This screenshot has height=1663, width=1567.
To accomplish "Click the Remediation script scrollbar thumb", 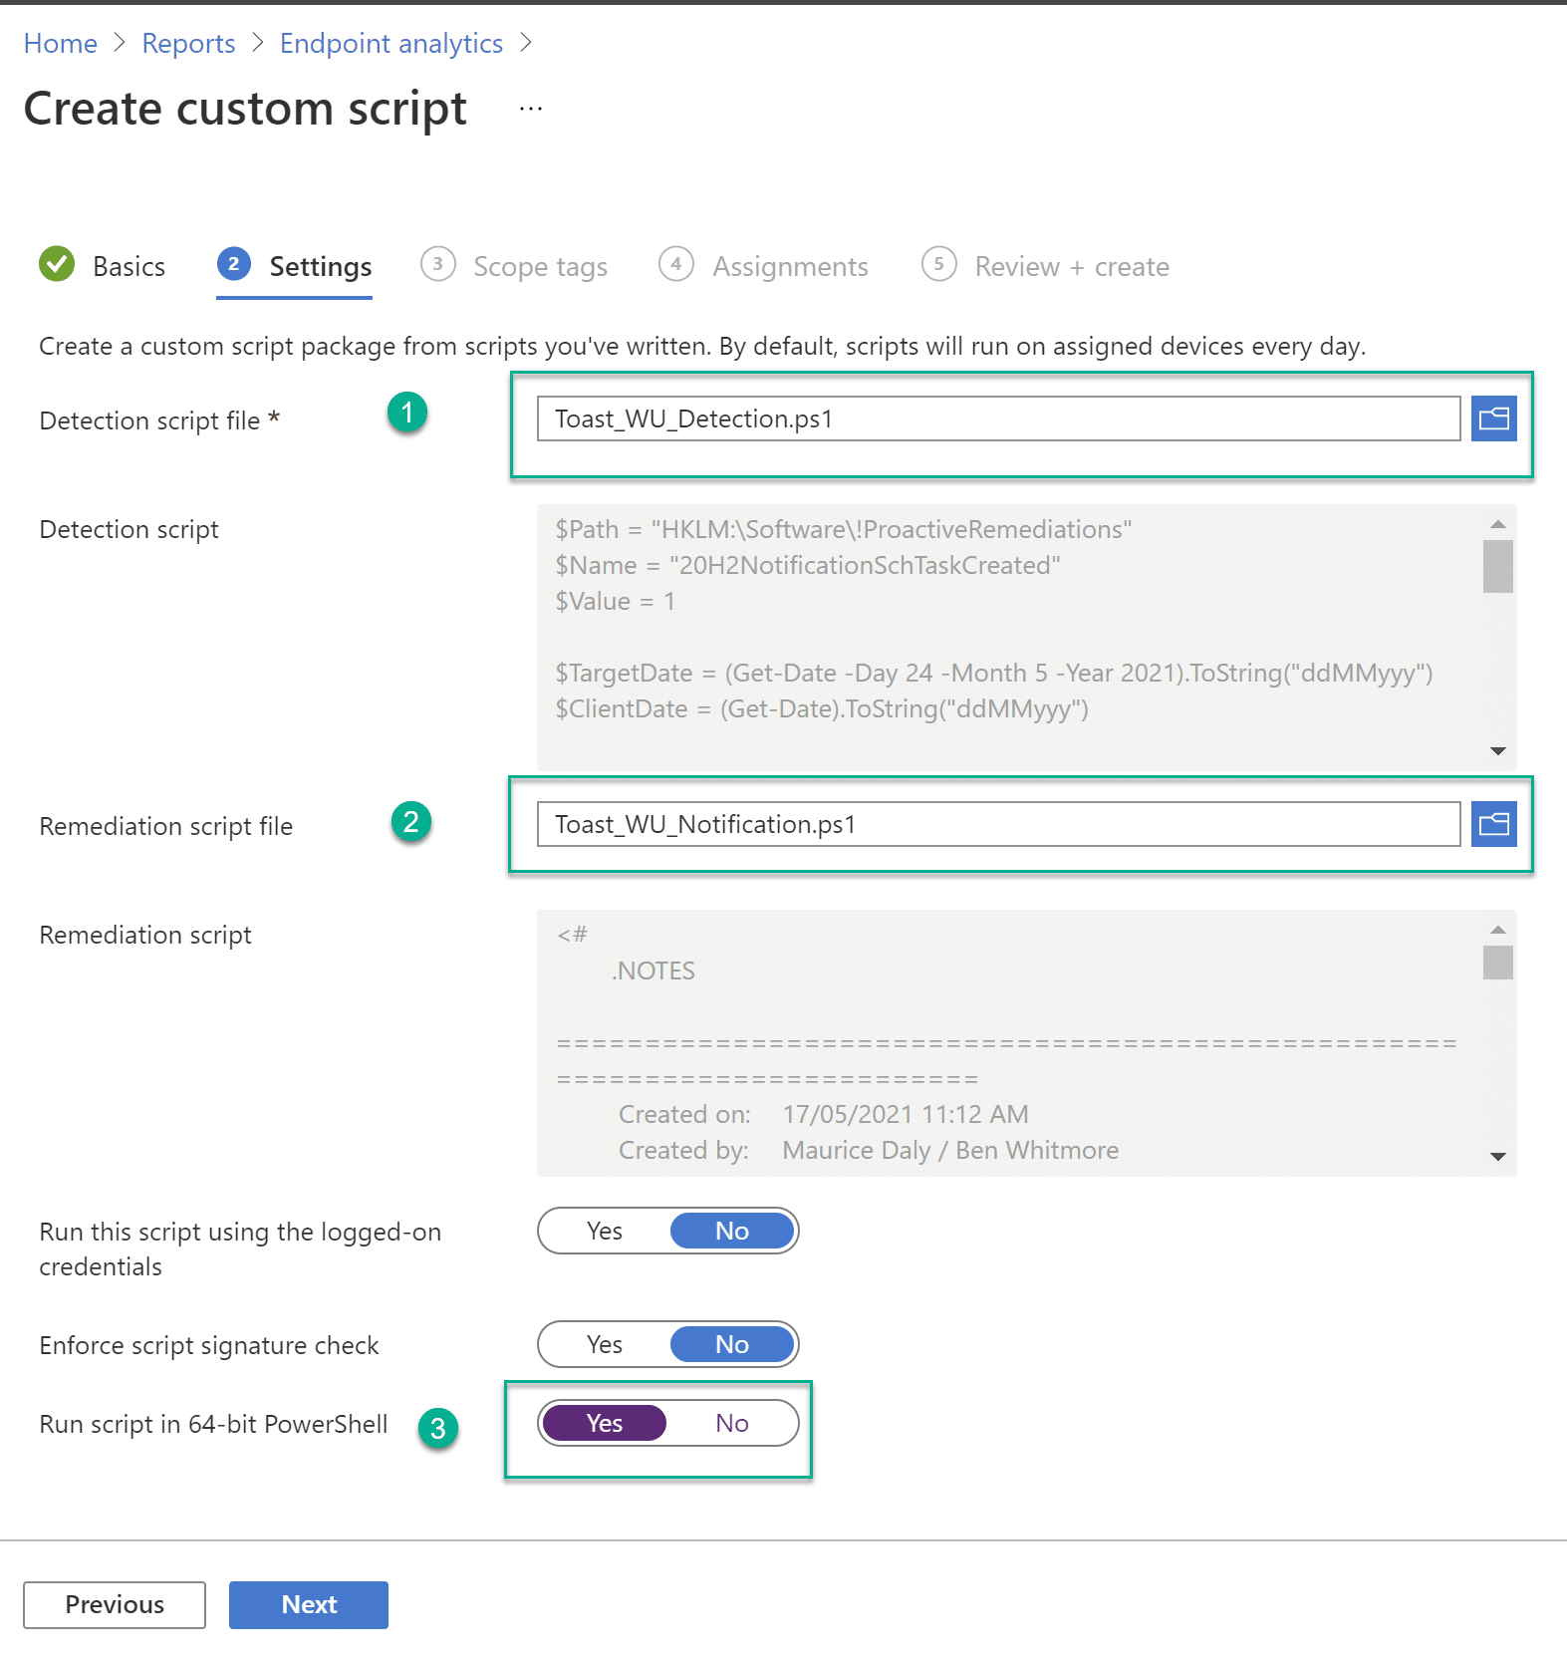I will click(1498, 963).
